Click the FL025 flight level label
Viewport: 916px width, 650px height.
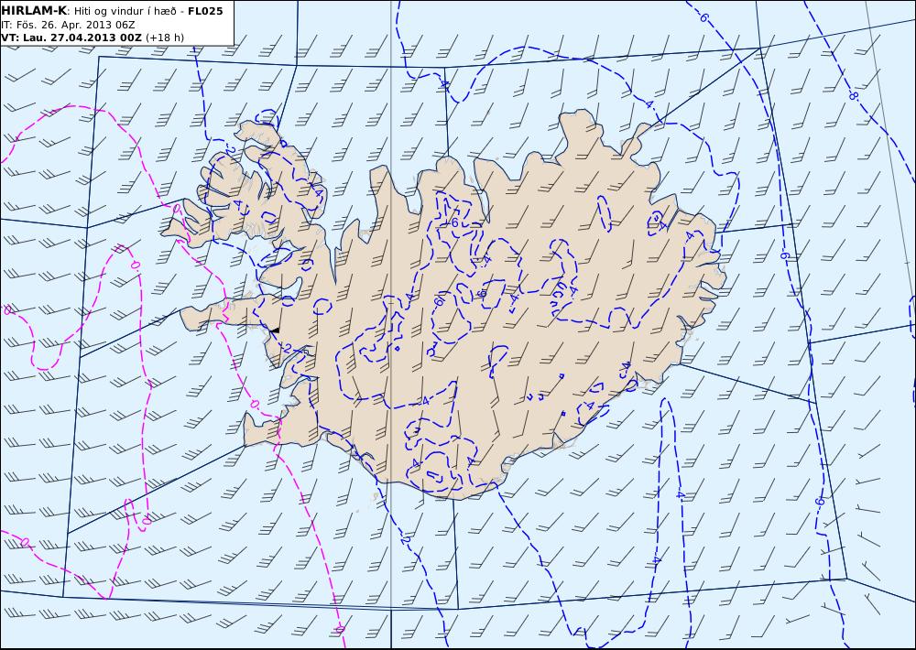(205, 11)
